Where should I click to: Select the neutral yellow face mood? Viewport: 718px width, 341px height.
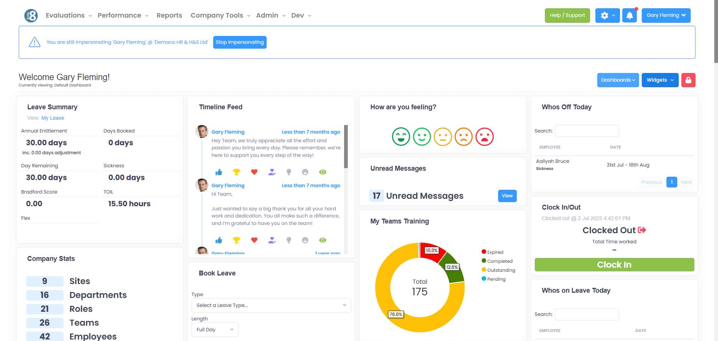pyautogui.click(x=443, y=137)
